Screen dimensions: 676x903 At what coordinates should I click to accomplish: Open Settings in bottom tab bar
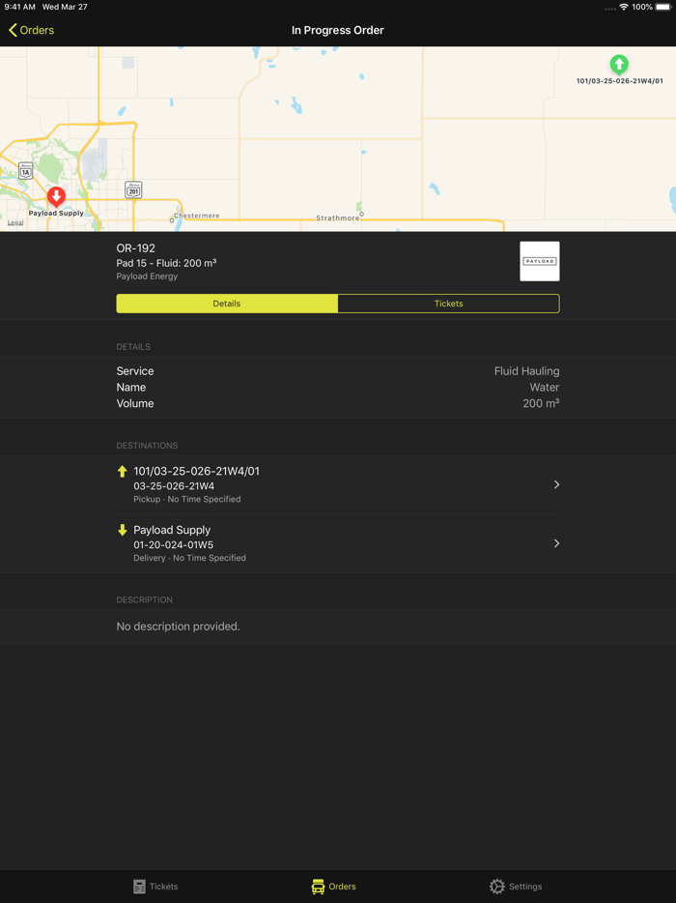(x=516, y=887)
